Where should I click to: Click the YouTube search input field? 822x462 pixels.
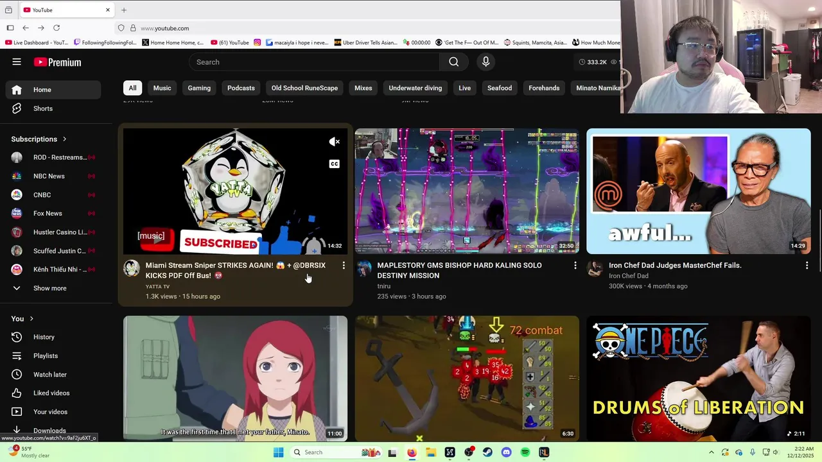pos(314,62)
